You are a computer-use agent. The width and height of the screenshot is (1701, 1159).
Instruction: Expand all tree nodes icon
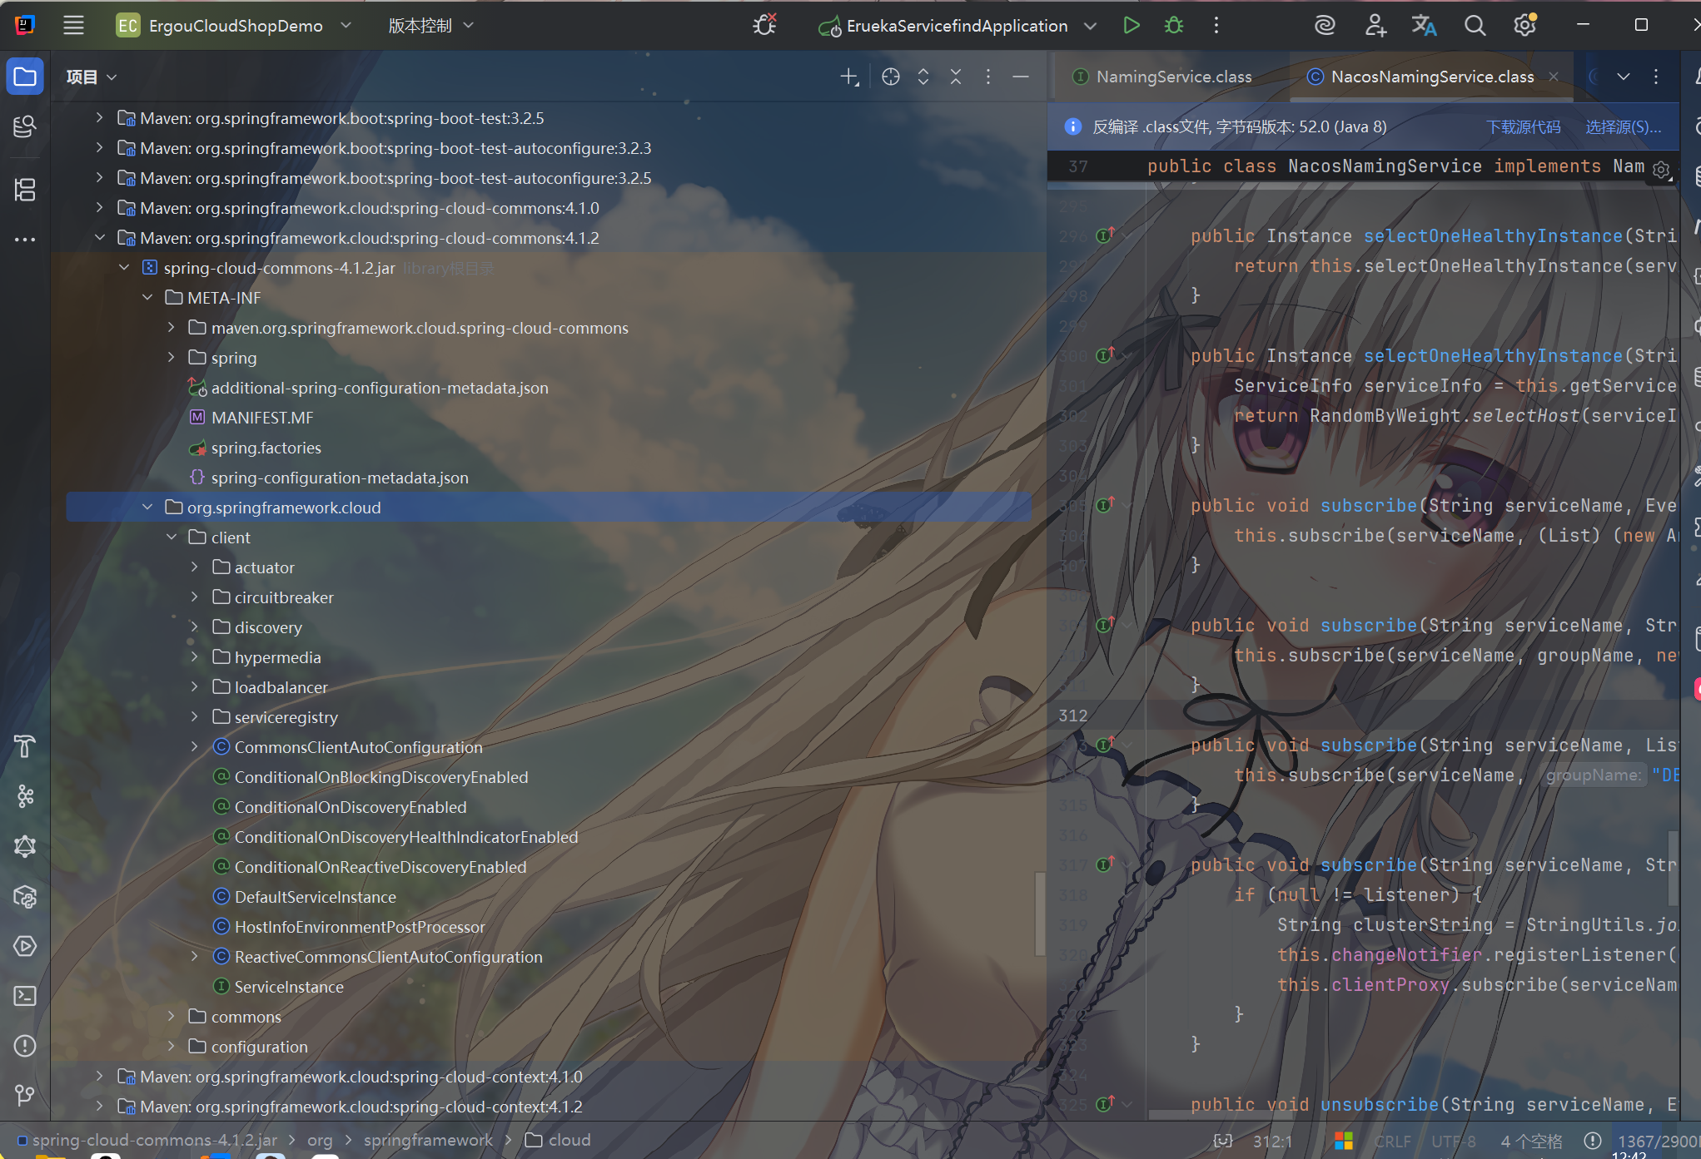(x=923, y=77)
